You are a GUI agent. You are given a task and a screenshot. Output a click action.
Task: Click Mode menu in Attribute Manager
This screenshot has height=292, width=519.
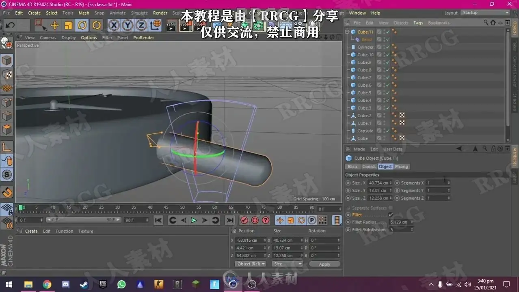coord(359,149)
